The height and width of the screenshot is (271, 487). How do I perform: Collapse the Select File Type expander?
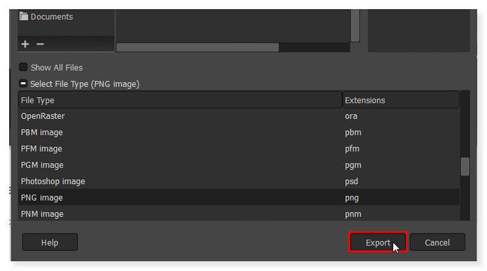pyautogui.click(x=24, y=84)
